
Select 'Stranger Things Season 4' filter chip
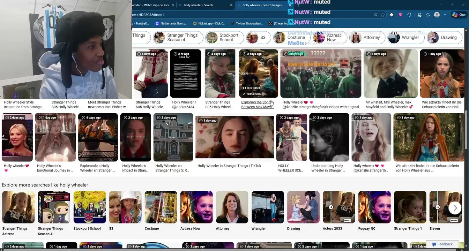[x=178, y=37]
